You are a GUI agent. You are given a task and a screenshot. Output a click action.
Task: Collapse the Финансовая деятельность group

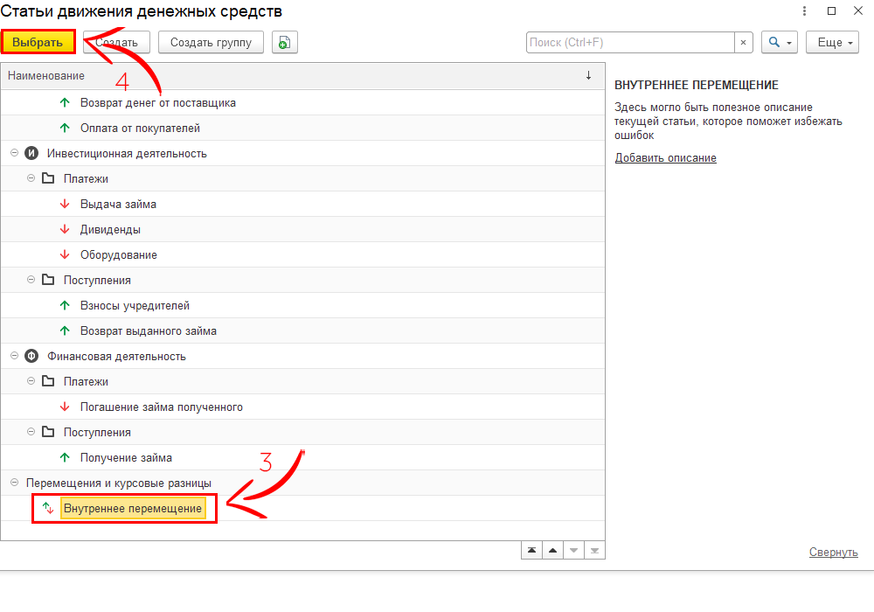[x=15, y=357]
